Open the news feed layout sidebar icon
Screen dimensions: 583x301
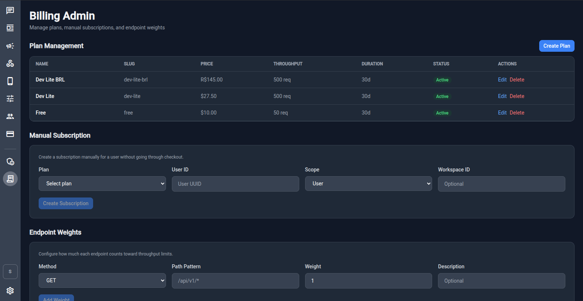coord(10,28)
